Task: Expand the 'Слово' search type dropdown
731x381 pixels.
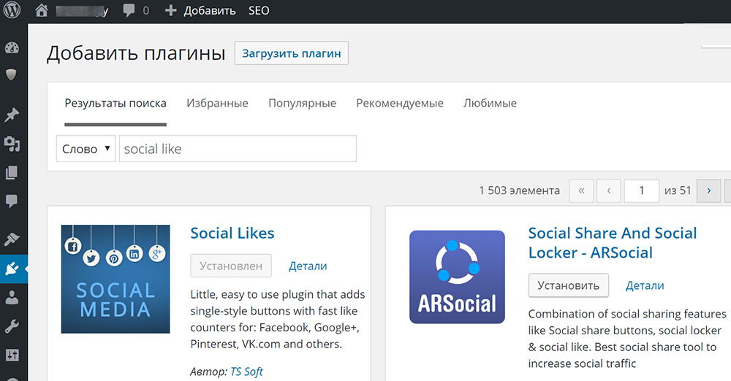Action: (86, 149)
